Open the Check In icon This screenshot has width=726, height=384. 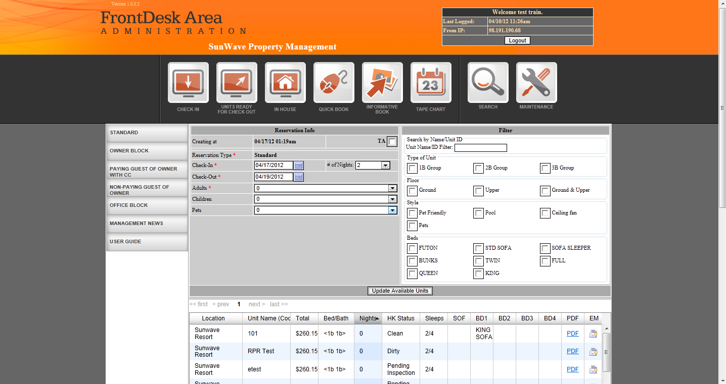(x=188, y=83)
